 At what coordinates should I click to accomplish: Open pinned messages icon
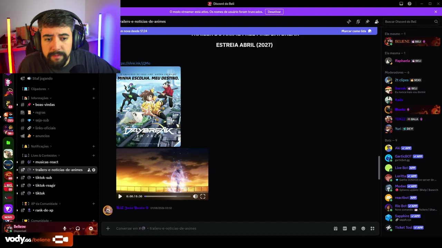tap(367, 21)
